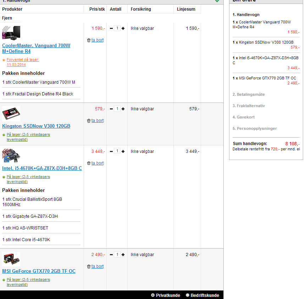Click the Linjesum column header
The image size is (306, 299).
coord(186,9)
